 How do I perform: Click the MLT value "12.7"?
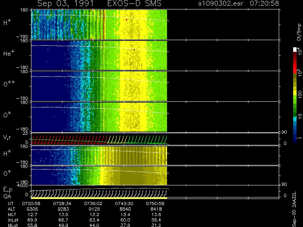[33, 215]
